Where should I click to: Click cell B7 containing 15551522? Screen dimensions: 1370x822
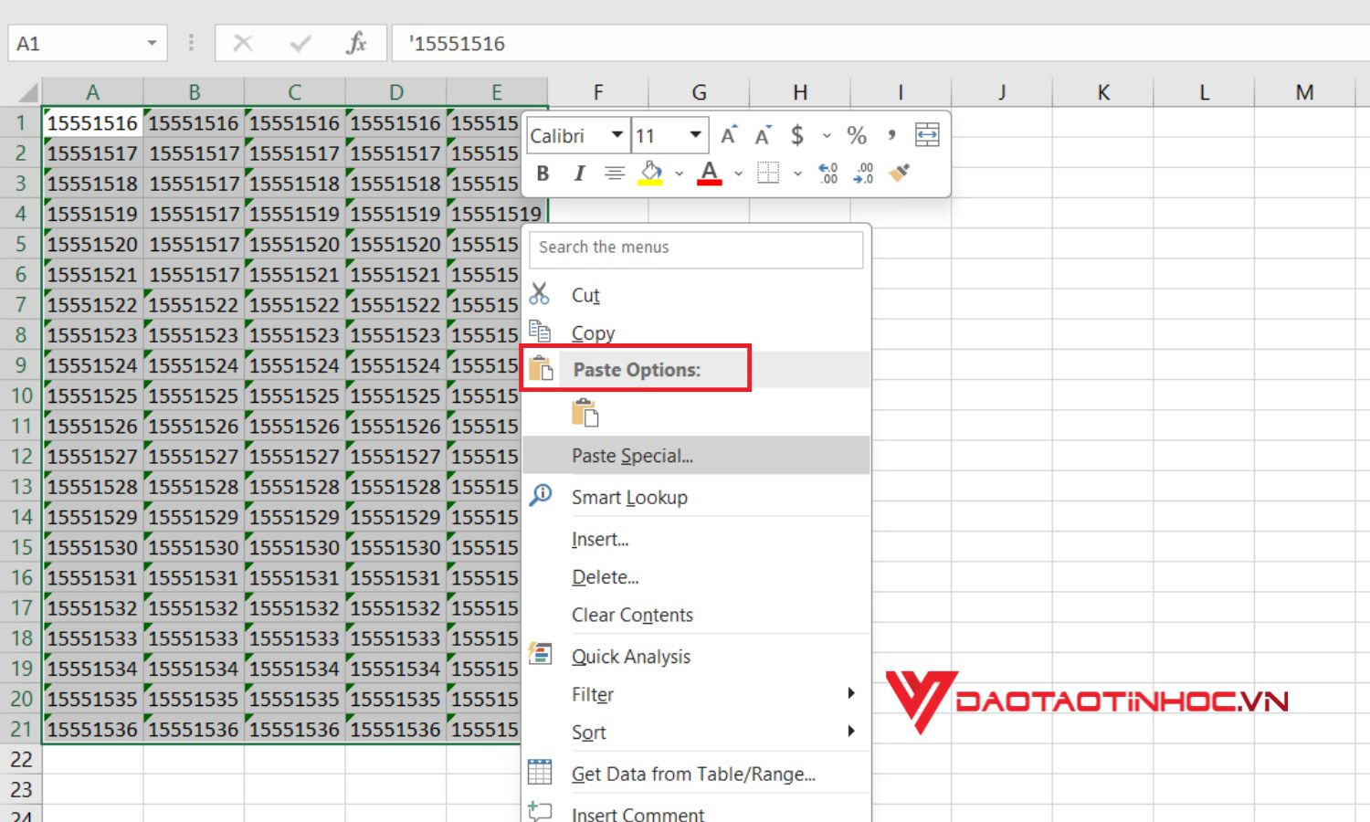point(194,304)
